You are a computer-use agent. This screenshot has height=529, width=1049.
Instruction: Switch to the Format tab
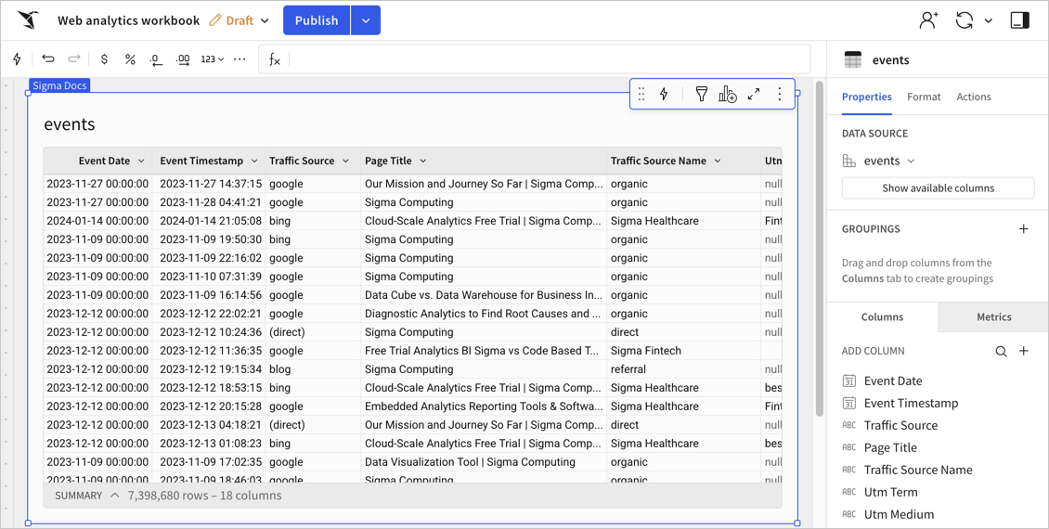point(924,97)
